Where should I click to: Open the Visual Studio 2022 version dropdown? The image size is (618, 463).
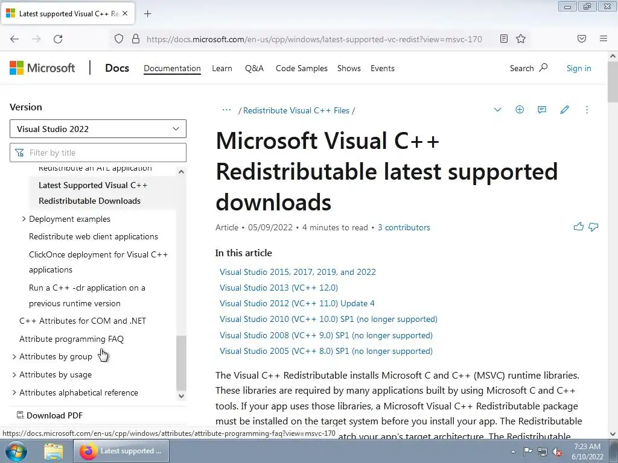click(x=98, y=129)
